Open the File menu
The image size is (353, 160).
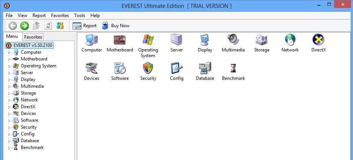click(x=9, y=16)
